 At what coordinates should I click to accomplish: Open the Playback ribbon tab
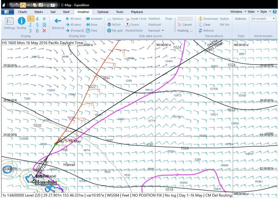(137, 12)
